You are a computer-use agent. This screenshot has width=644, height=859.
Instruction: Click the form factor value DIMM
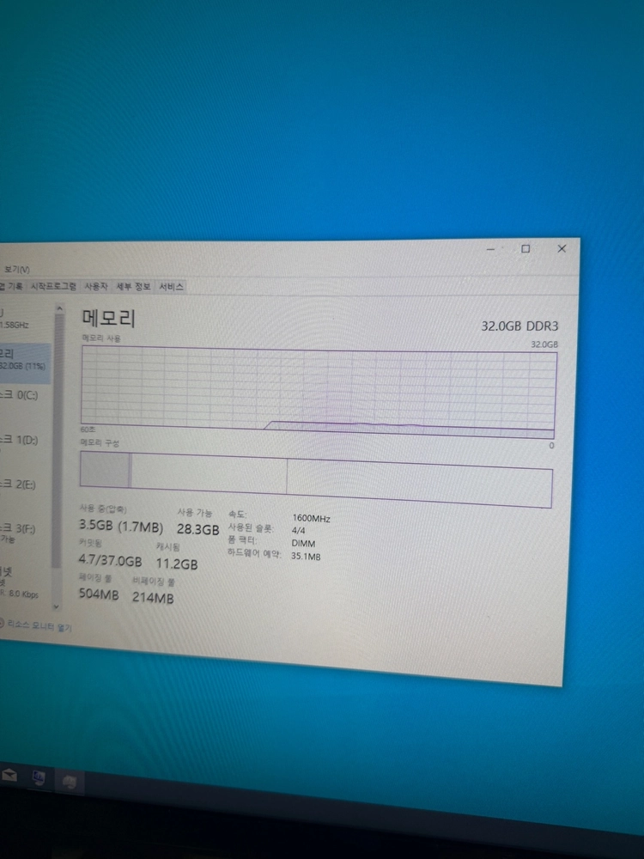[303, 544]
